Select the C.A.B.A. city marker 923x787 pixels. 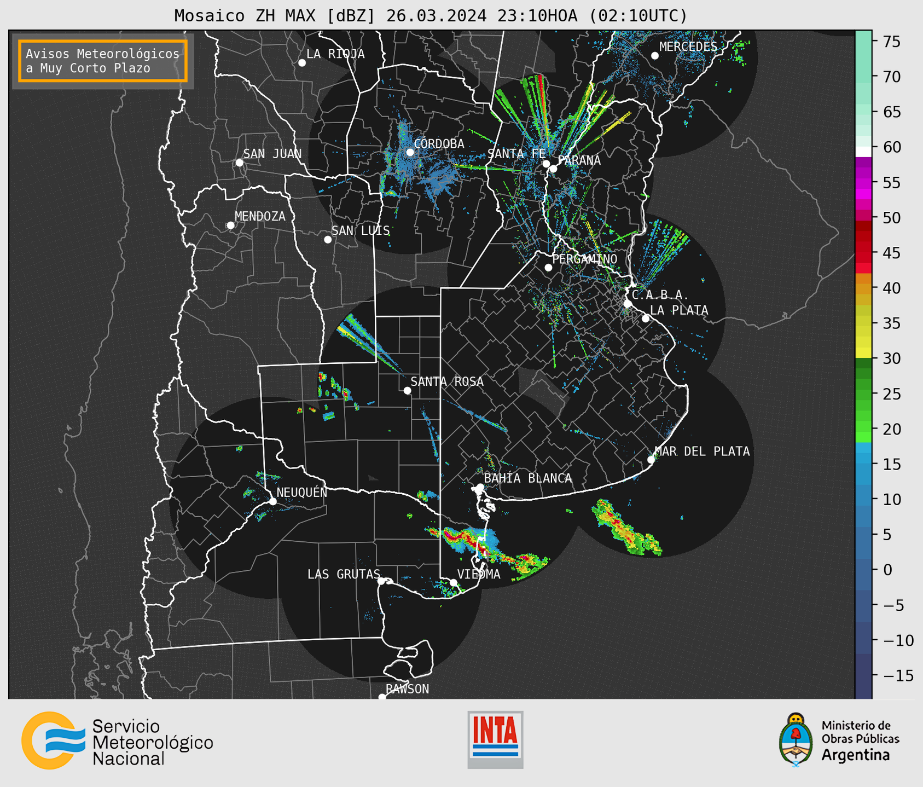(x=628, y=304)
